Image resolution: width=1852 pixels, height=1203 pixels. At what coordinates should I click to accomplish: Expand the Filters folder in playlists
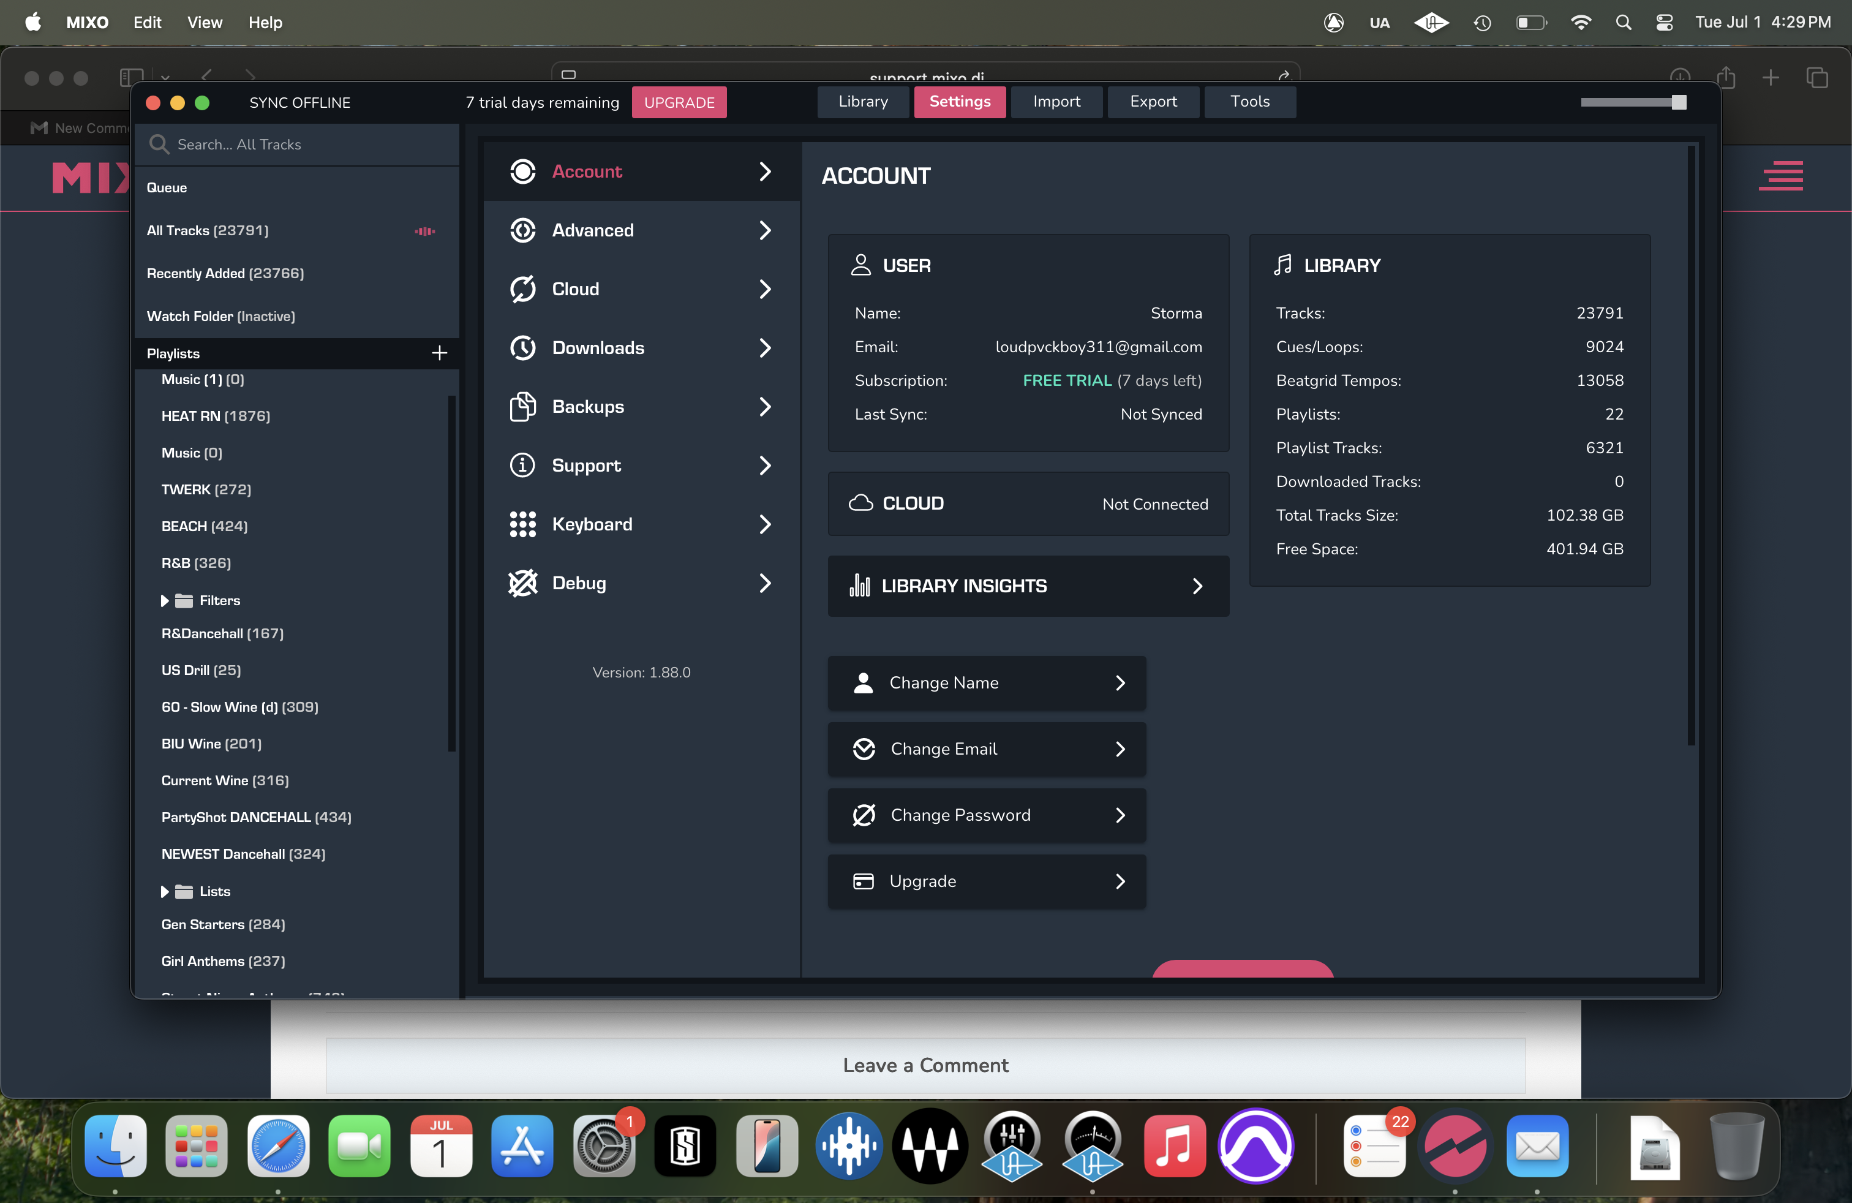tap(164, 601)
